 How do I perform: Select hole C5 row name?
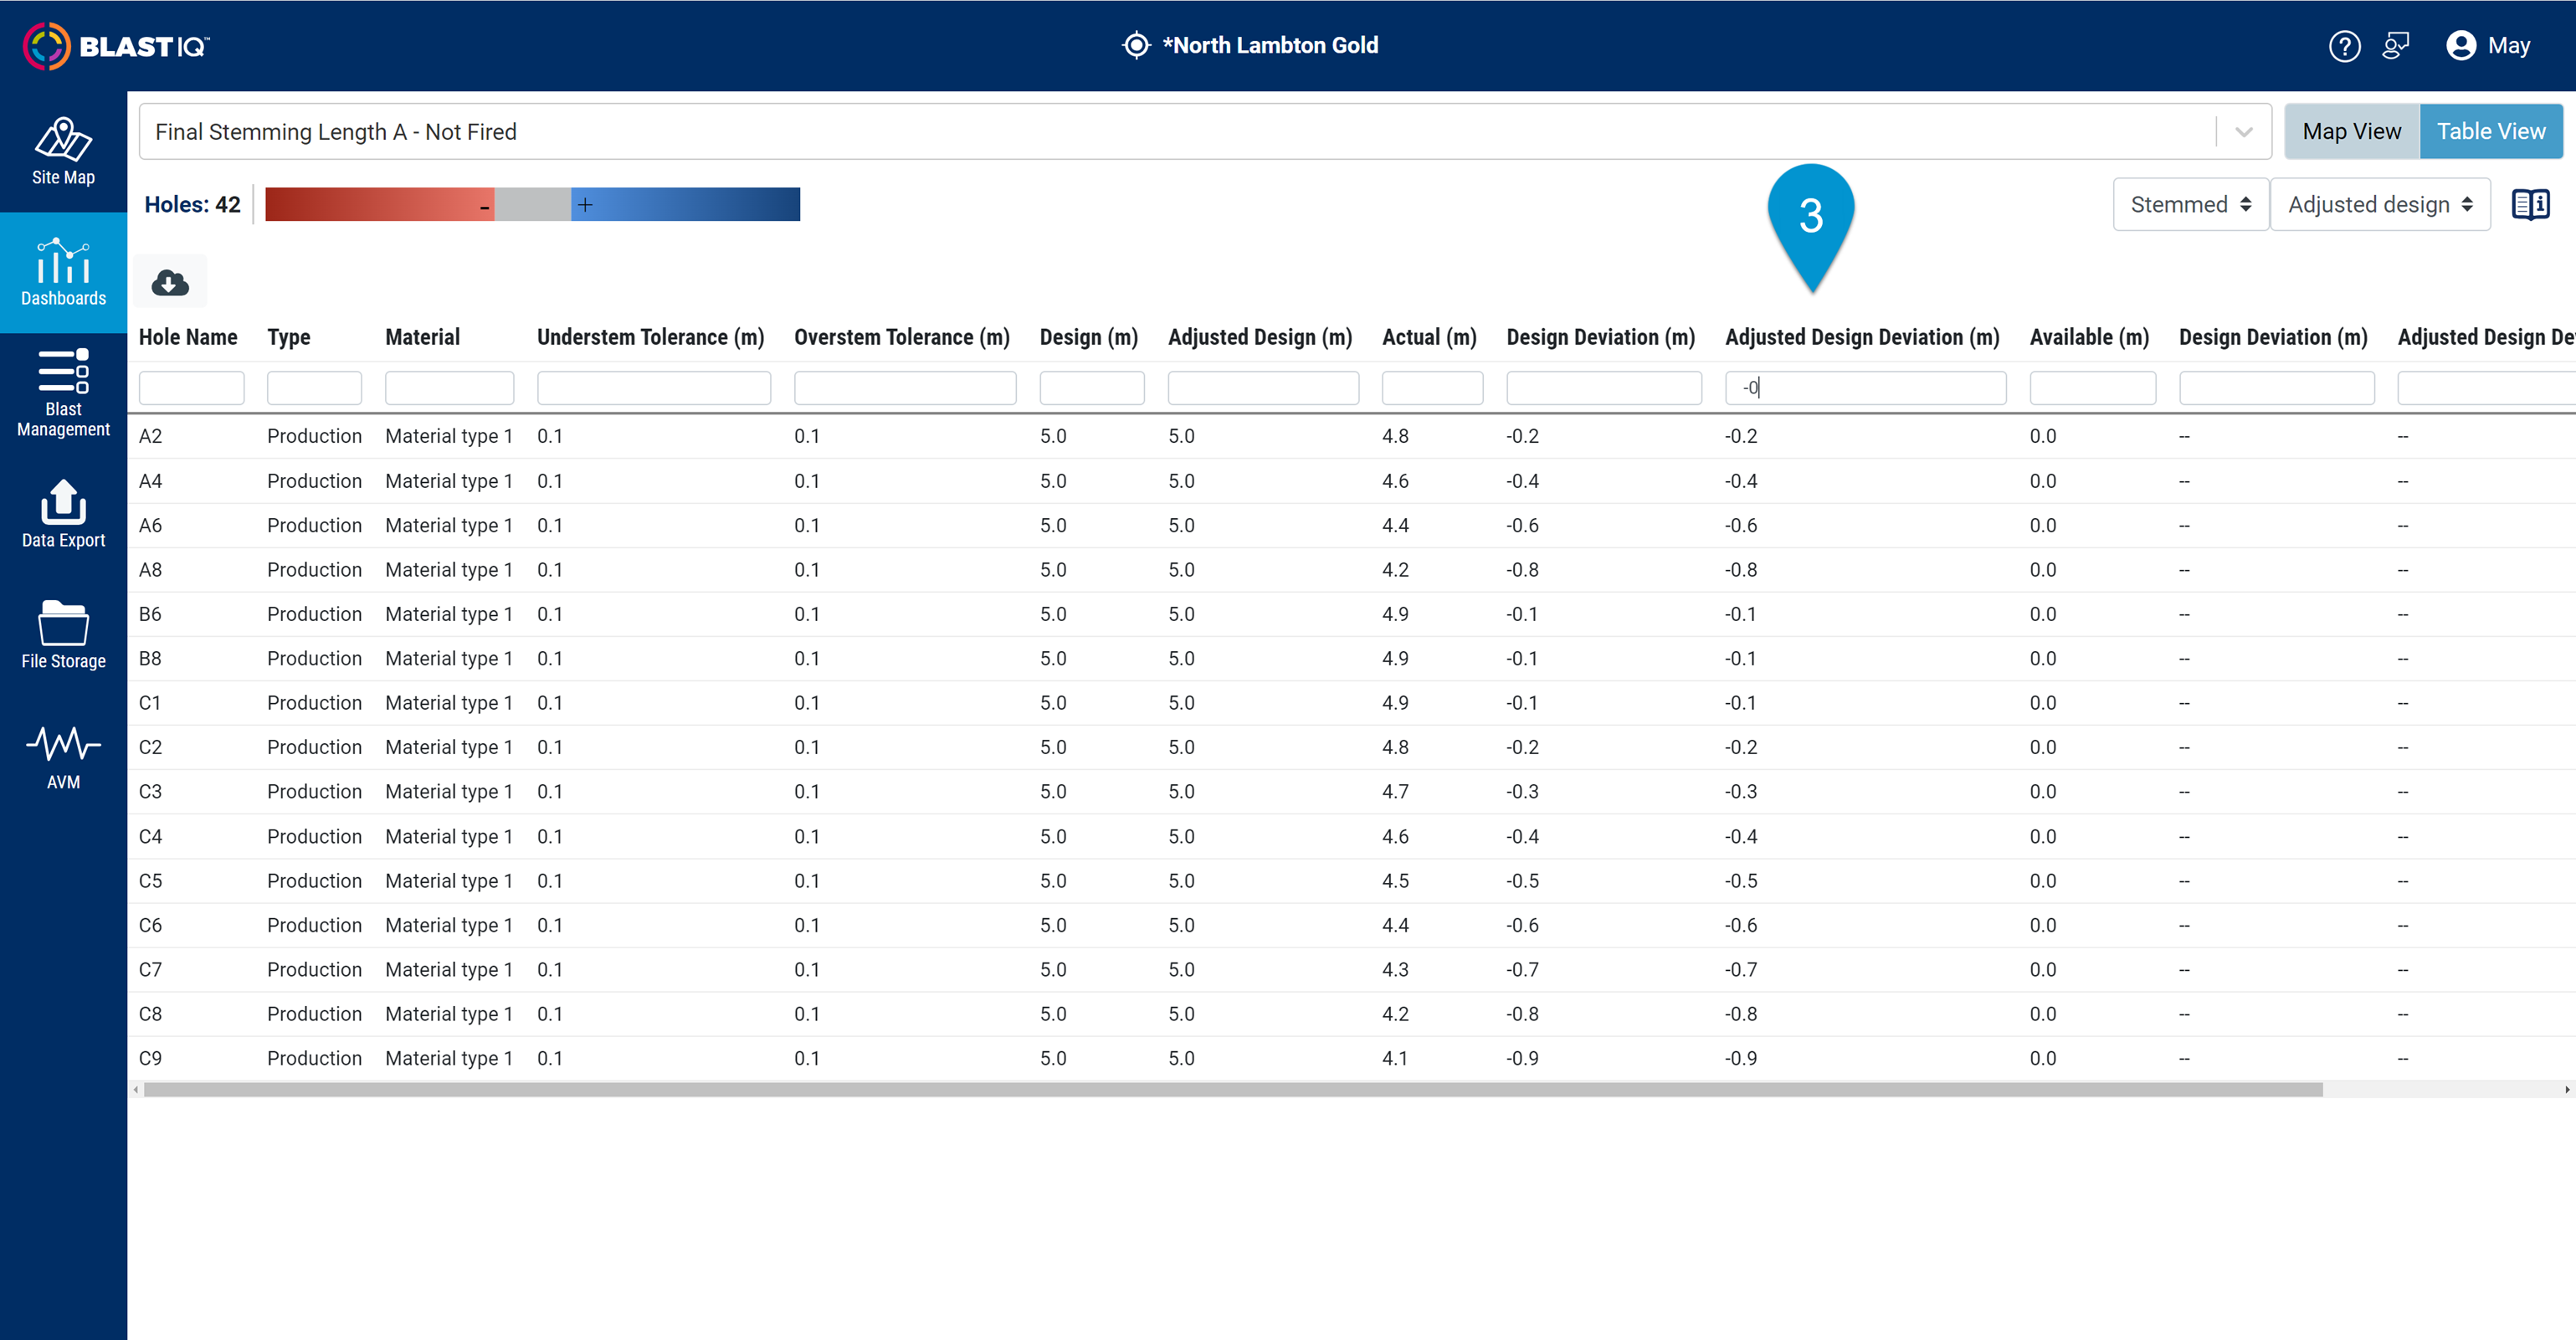pos(151,881)
